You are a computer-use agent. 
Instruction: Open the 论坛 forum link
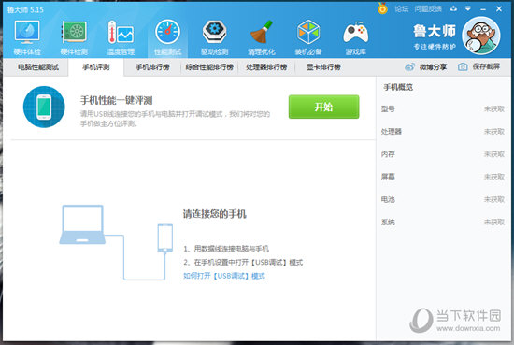coord(401,8)
